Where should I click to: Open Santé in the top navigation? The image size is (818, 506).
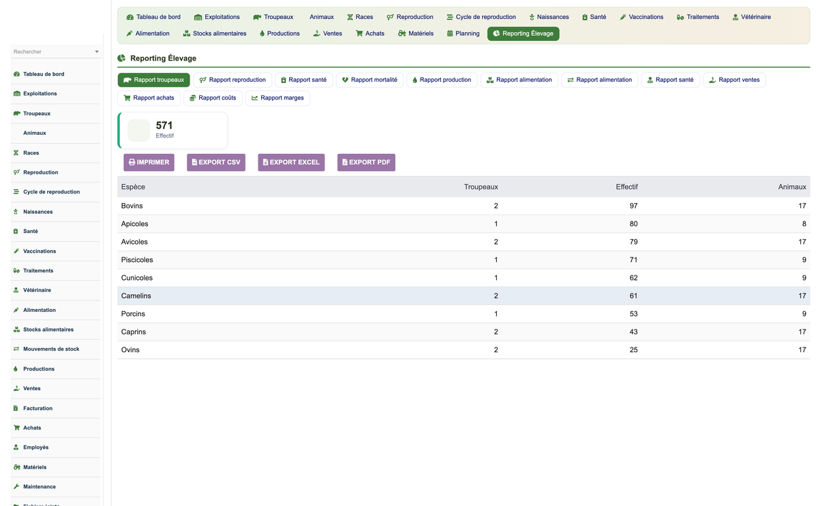[x=594, y=17]
